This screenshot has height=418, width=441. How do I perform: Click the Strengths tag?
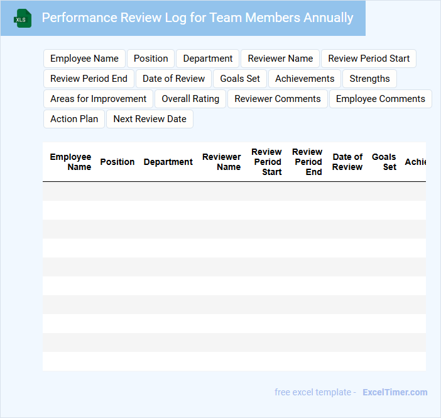tap(369, 79)
